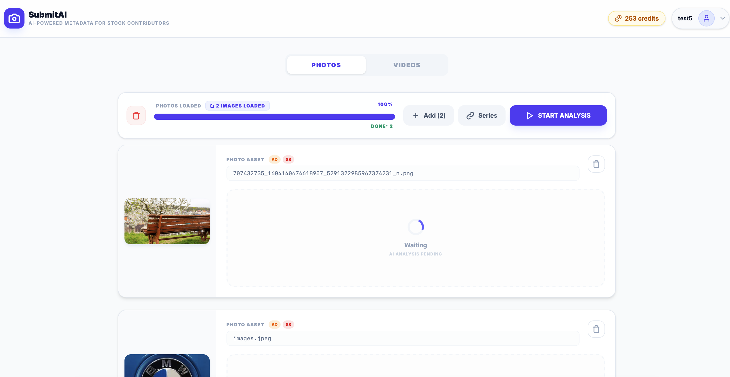Click the SS badge on the bench photo asset
Image resolution: width=730 pixels, height=377 pixels.
pos(288,160)
